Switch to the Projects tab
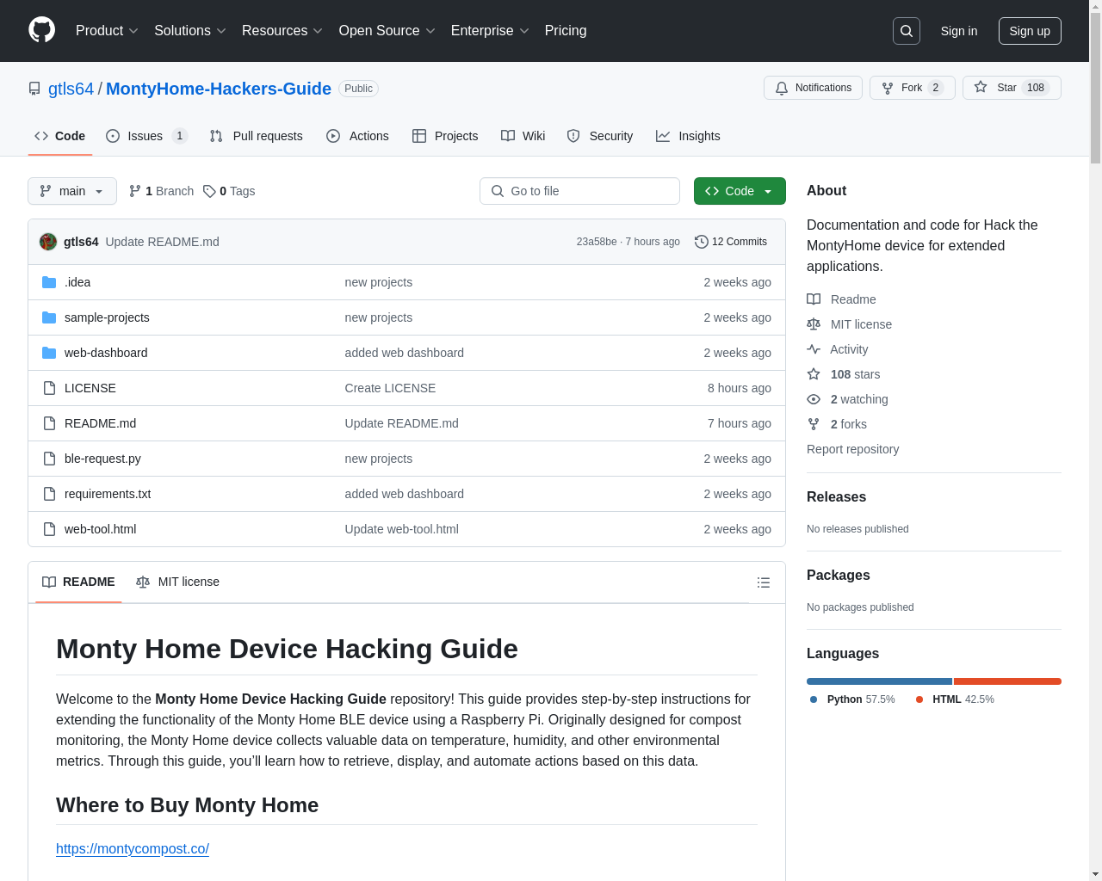 (445, 136)
